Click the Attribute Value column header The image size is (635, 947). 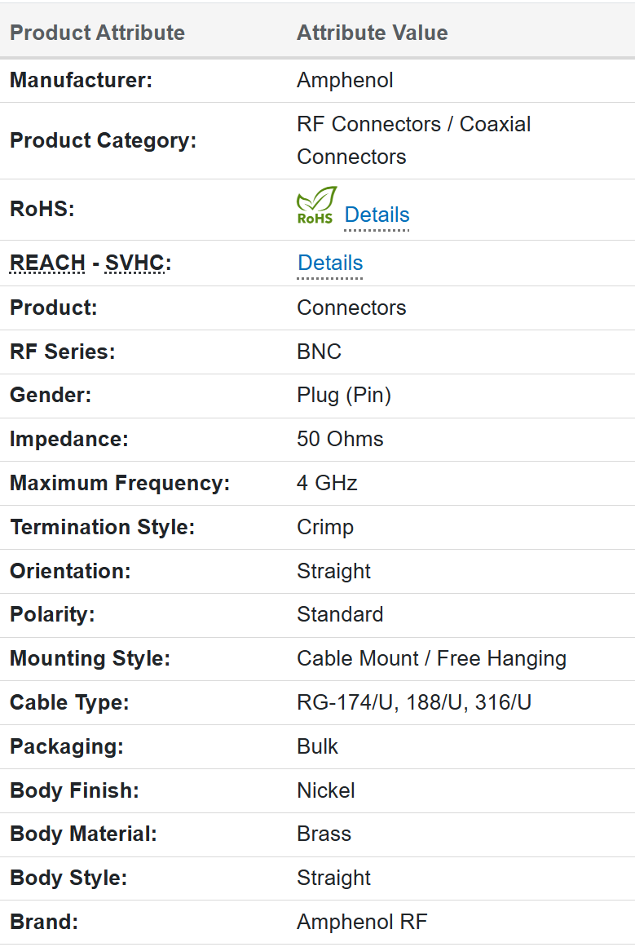(372, 33)
